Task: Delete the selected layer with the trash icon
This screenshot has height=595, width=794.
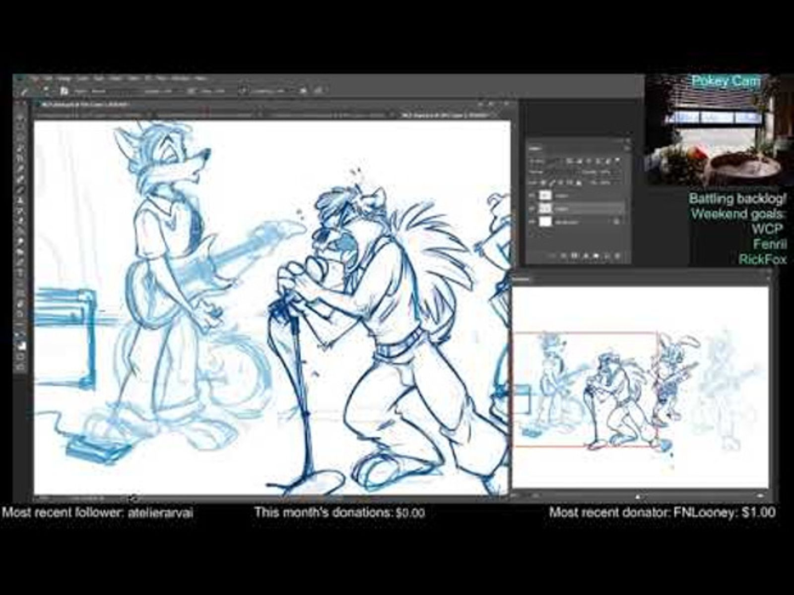Action: tap(617, 256)
